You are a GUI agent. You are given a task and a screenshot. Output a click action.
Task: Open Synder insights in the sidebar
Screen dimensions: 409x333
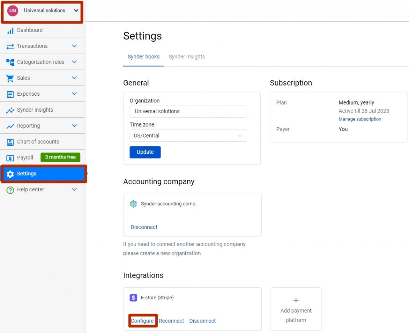(x=42, y=110)
